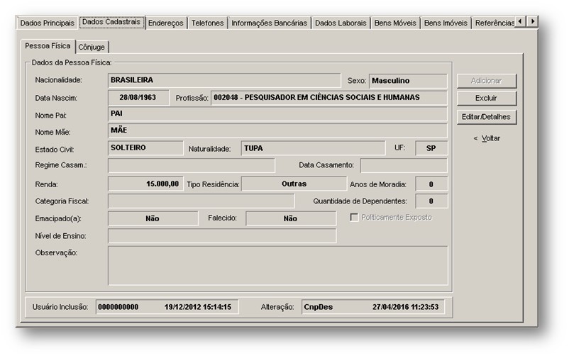Click the empty Categoria Fiscal field
Viewport: 569px width, 358px height.
coord(201,201)
